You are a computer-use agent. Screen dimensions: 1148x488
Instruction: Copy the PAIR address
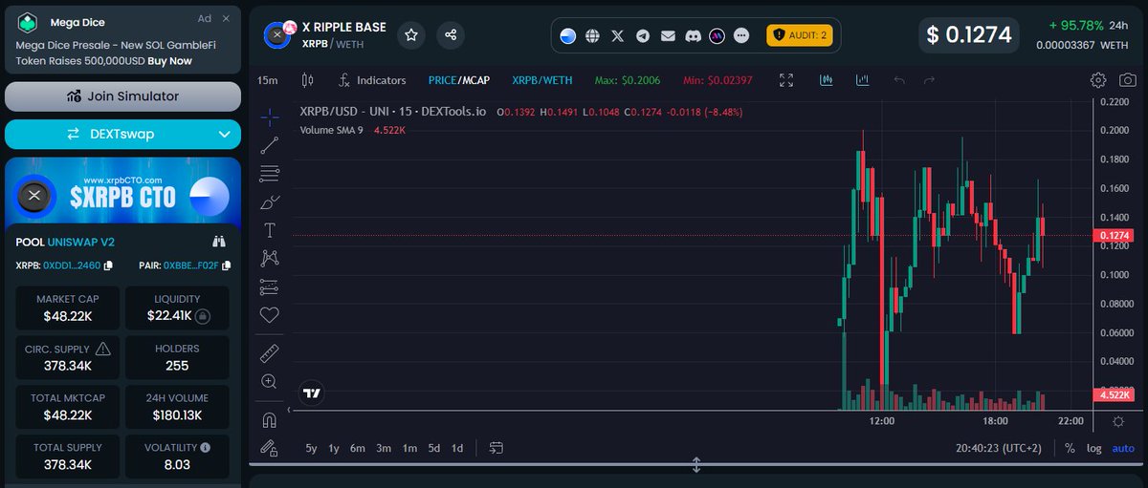pos(225,265)
